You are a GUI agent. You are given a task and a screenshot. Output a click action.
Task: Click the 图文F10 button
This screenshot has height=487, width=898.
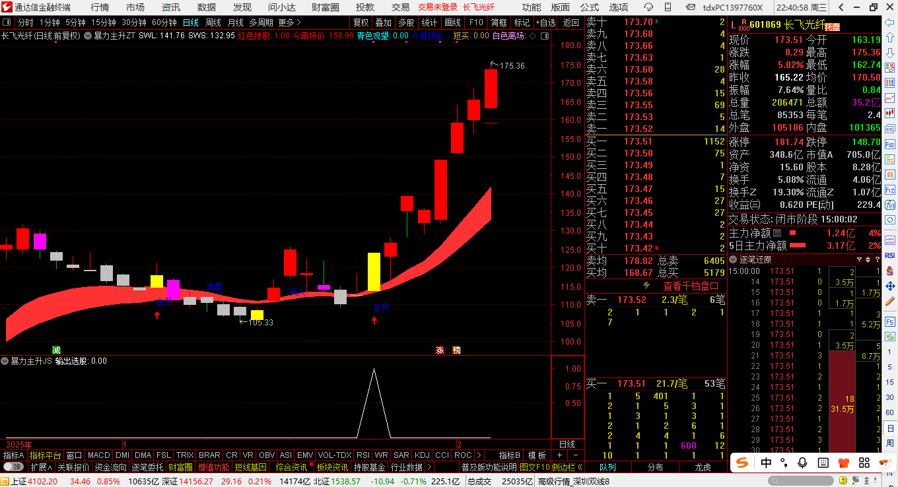tap(534, 467)
